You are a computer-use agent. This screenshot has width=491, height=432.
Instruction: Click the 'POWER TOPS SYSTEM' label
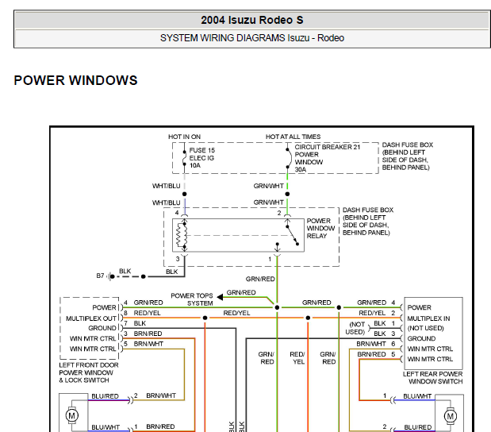point(192,299)
